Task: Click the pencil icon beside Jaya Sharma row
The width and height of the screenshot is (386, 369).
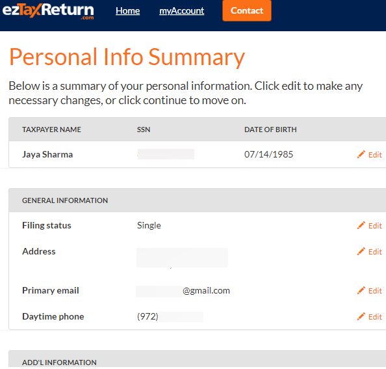Action: point(361,154)
